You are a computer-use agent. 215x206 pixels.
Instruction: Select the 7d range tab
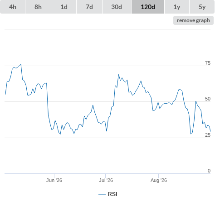coord(89,7)
